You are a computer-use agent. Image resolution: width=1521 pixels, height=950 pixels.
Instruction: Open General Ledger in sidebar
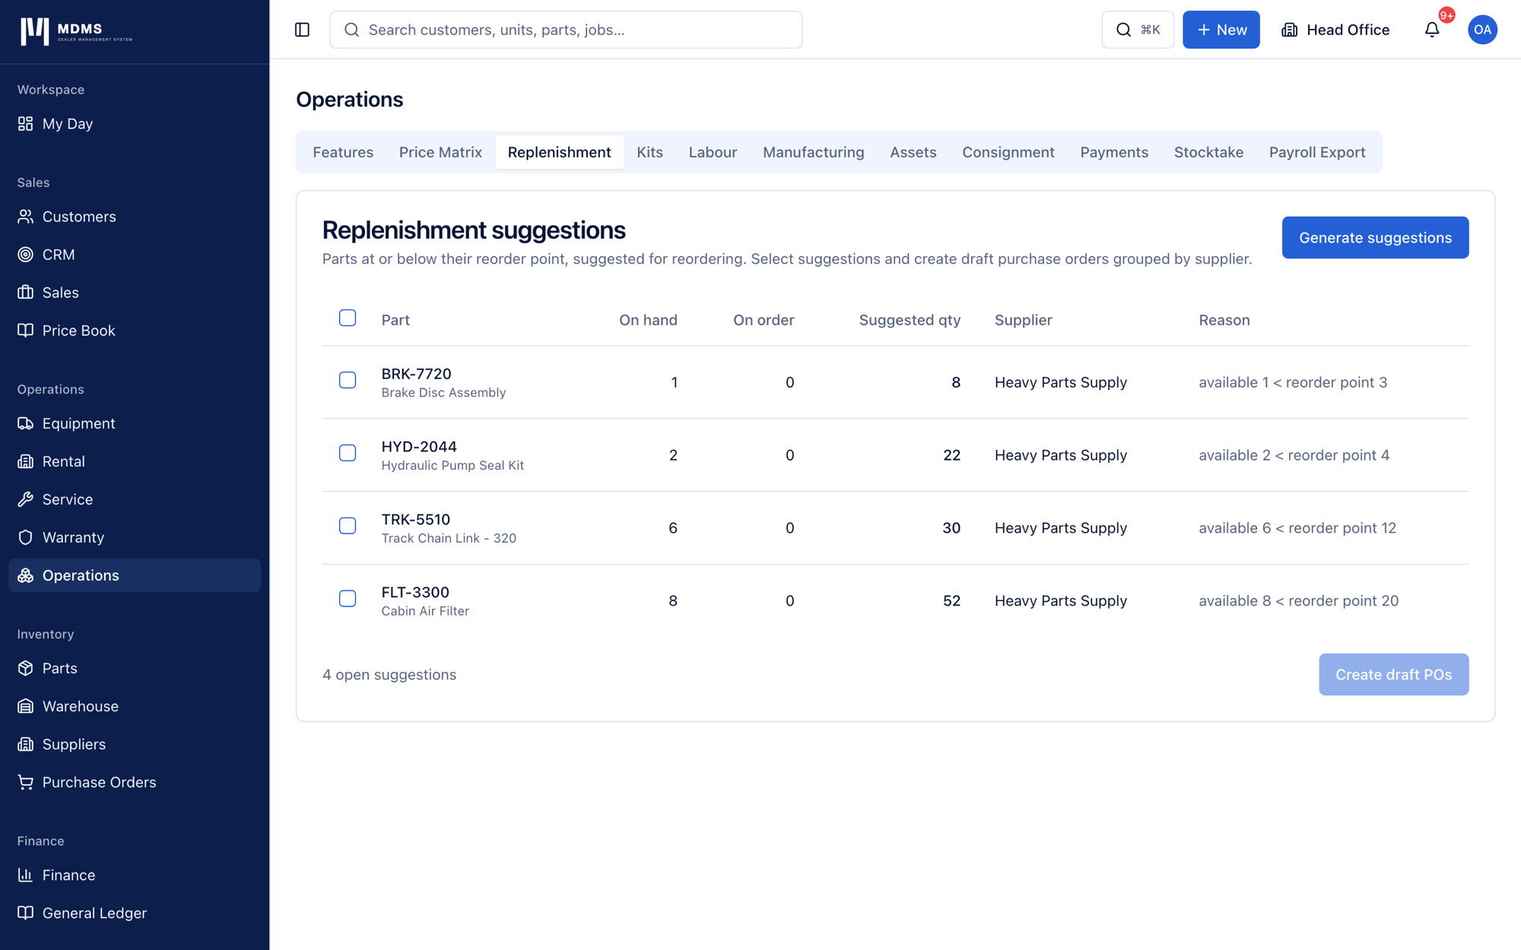tap(135, 913)
